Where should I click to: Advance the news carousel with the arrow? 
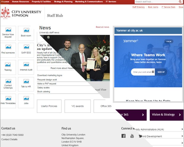tap(106, 59)
